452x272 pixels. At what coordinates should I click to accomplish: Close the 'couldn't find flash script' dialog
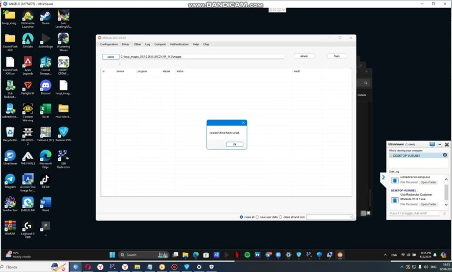point(243,123)
